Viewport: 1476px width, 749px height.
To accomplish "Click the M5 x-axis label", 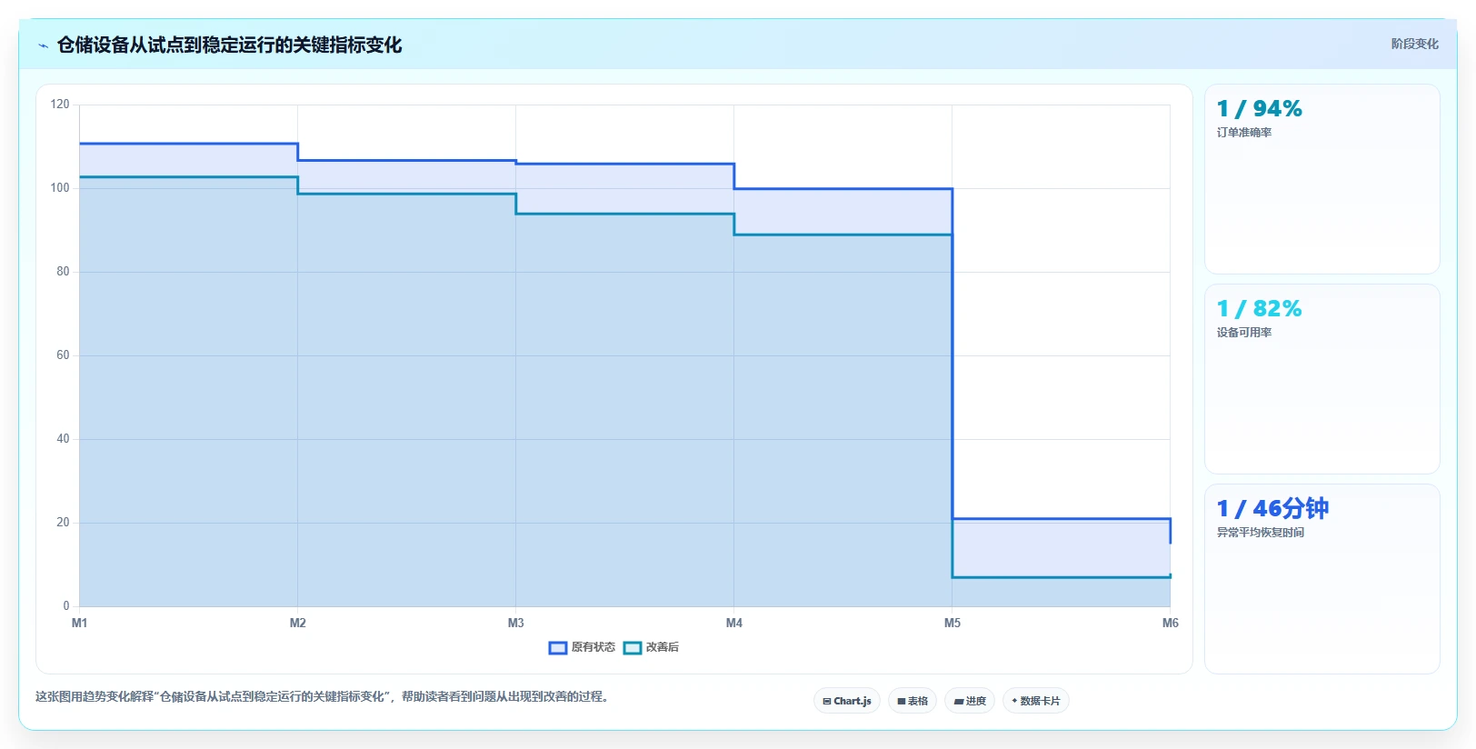I will pyautogui.click(x=952, y=623).
